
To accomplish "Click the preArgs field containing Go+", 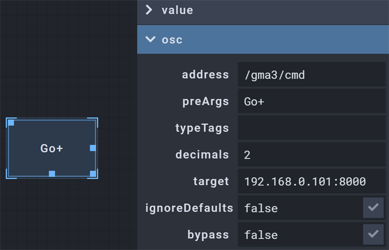I will (311, 102).
